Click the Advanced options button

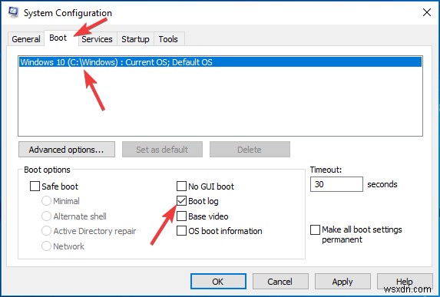(x=67, y=150)
